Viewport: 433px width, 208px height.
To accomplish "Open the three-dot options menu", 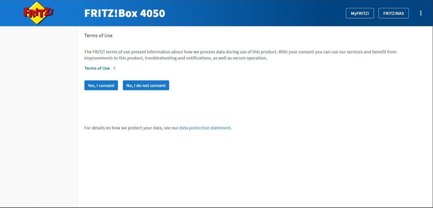I will (421, 13).
